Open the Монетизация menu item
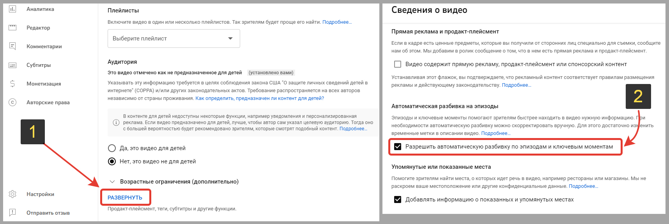This screenshot has height=224, width=669. coord(44,84)
